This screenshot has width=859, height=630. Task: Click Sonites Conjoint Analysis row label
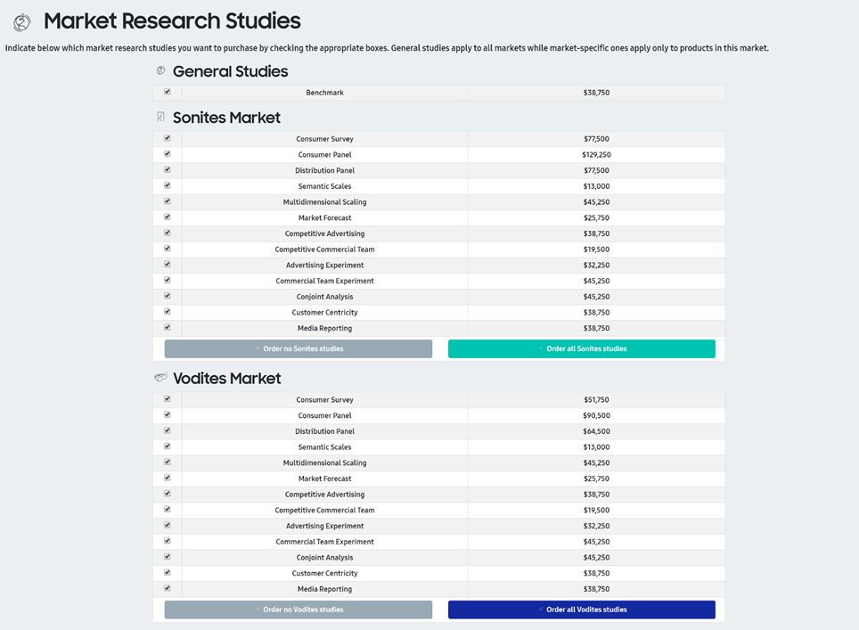pyautogui.click(x=325, y=297)
